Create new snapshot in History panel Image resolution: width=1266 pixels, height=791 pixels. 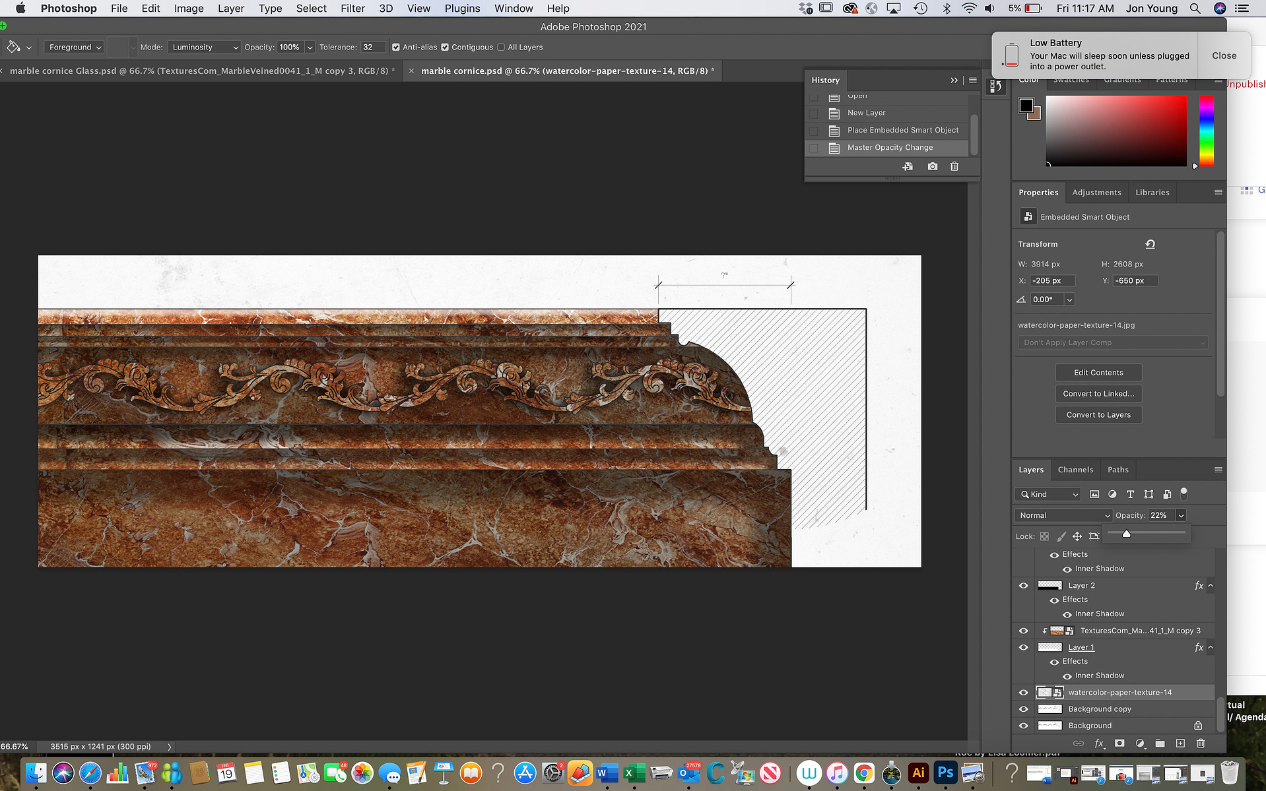(x=932, y=166)
